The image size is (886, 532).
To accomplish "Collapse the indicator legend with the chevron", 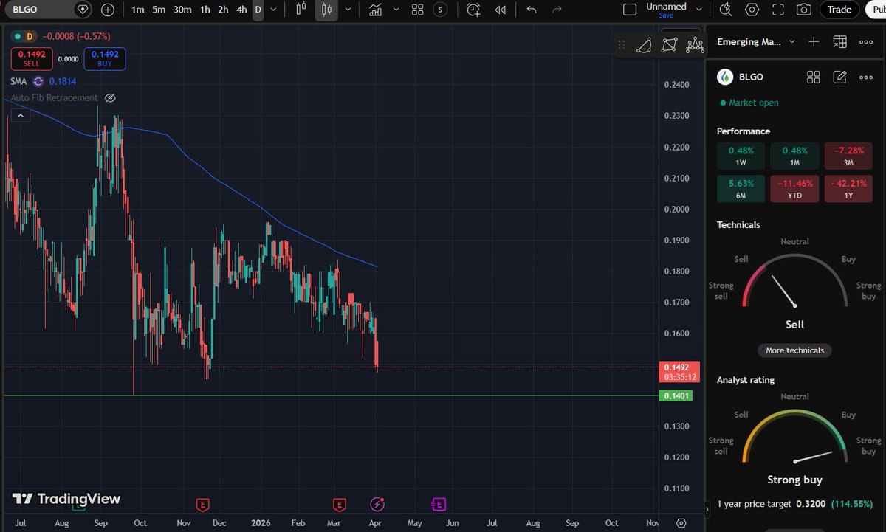I will (20, 114).
